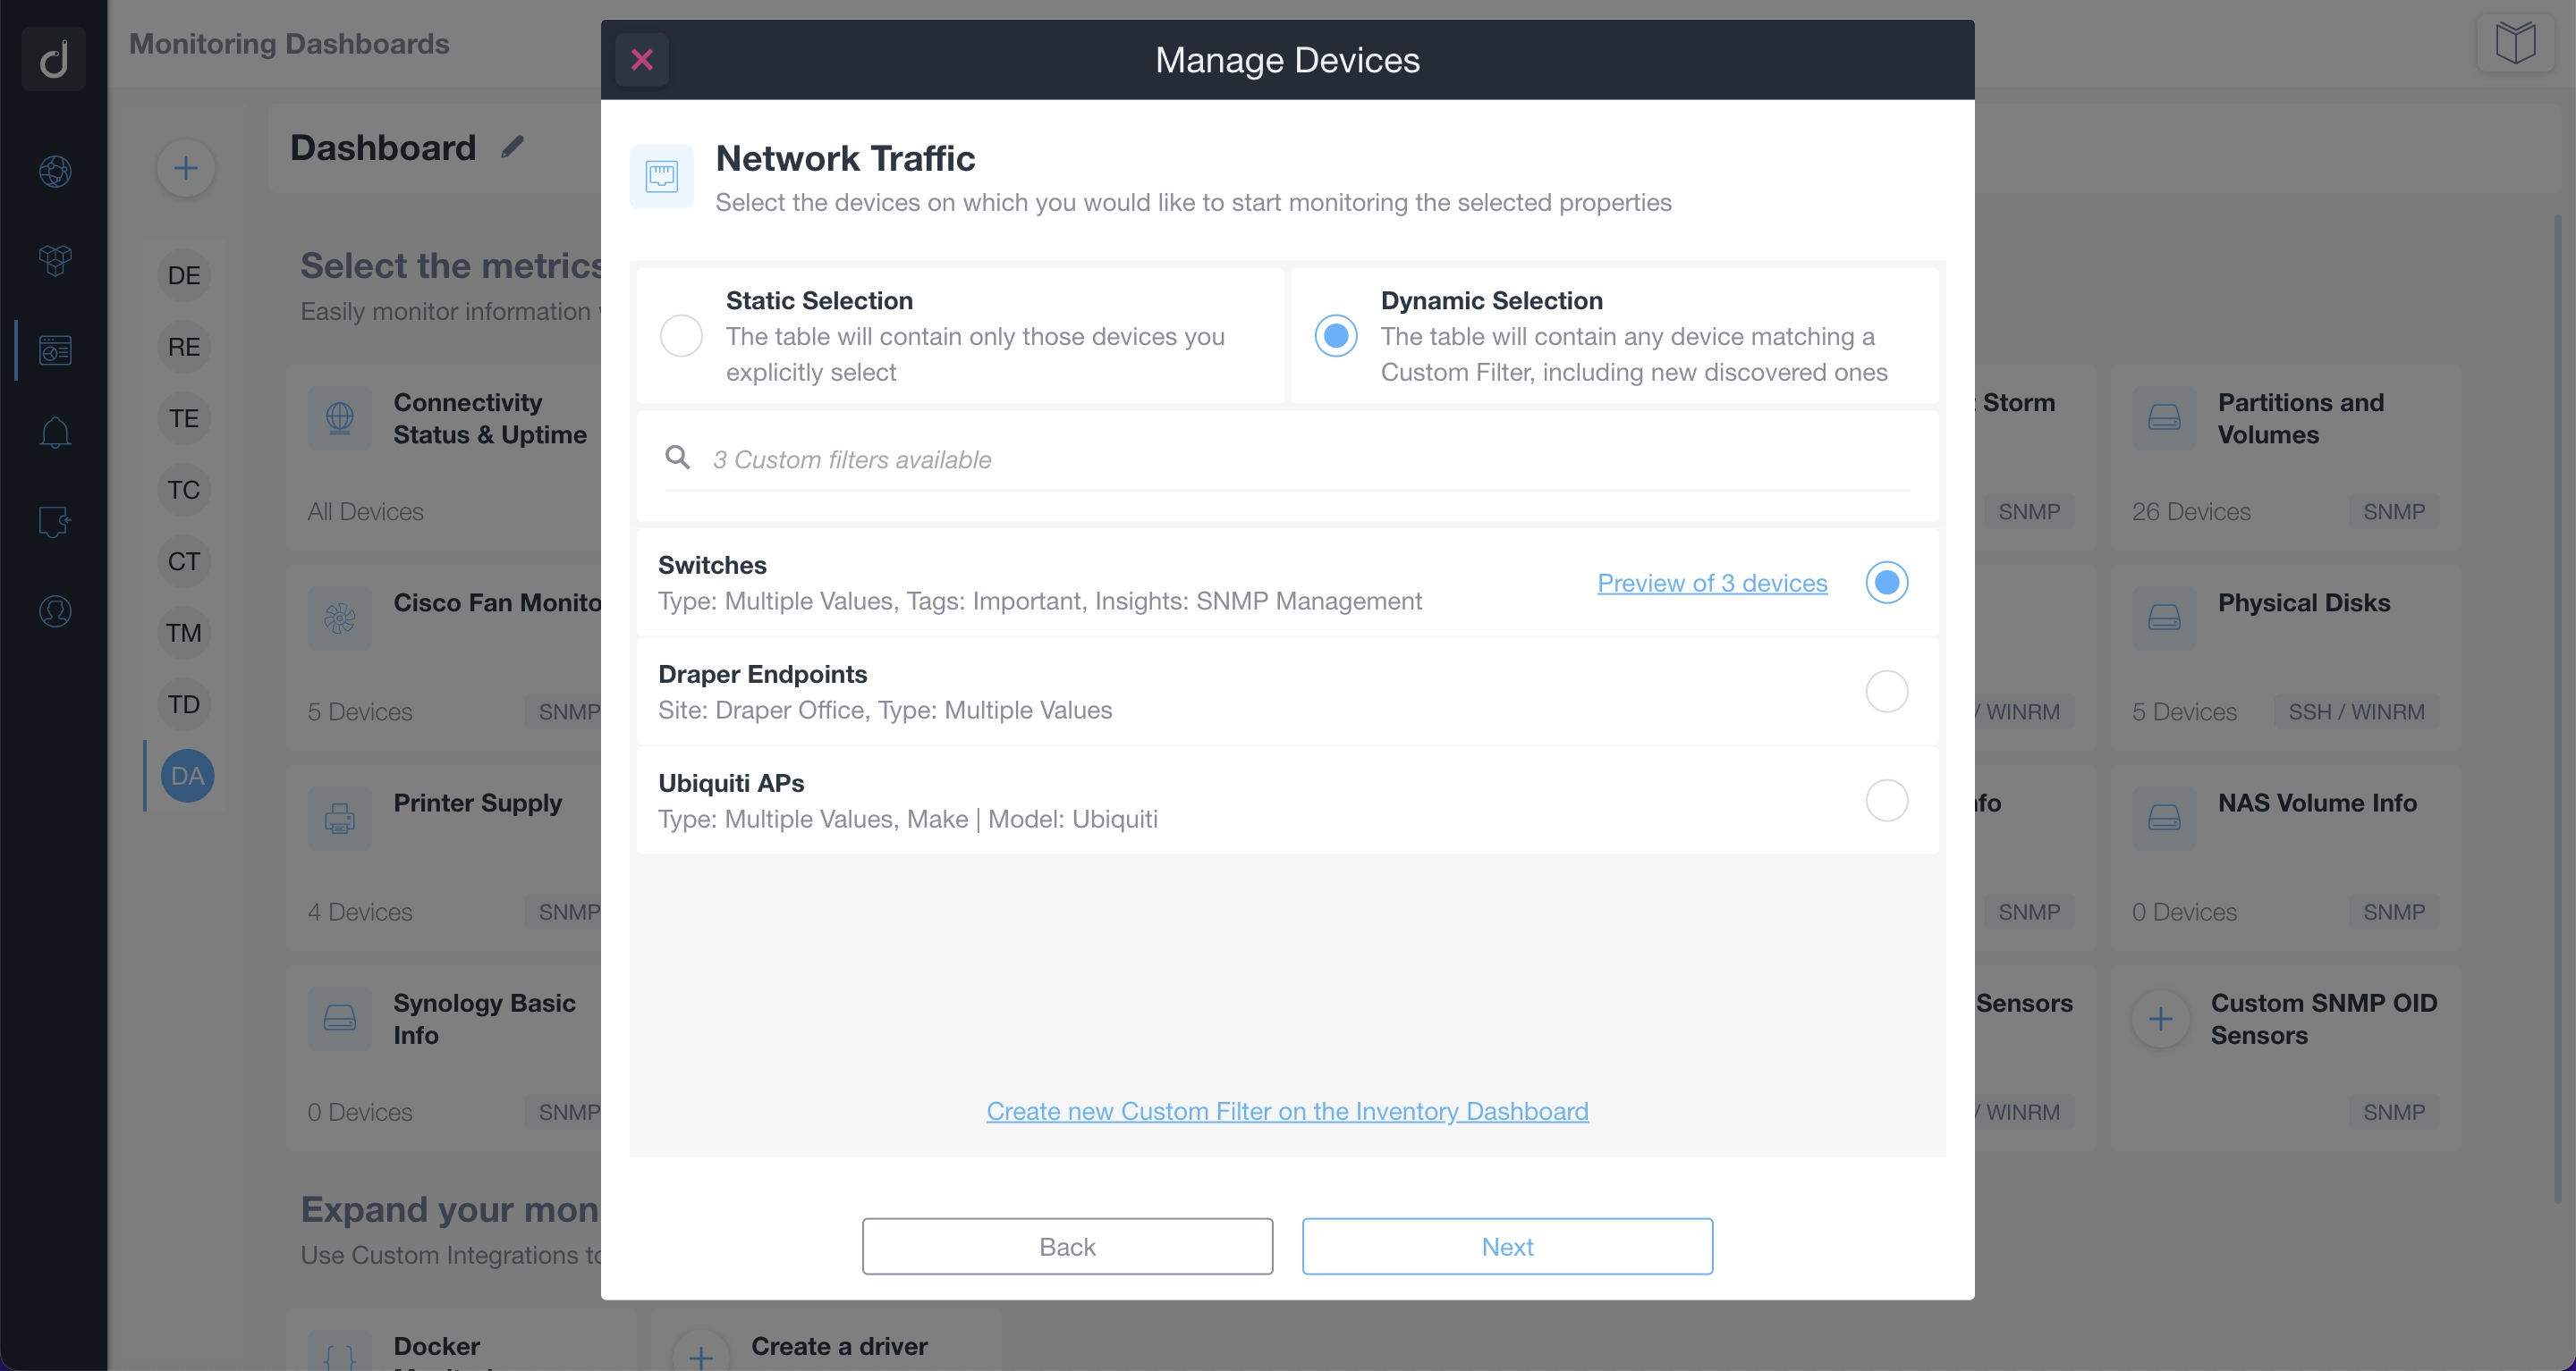
Task: Open the user support sidebar icon
Action: tap(55, 610)
